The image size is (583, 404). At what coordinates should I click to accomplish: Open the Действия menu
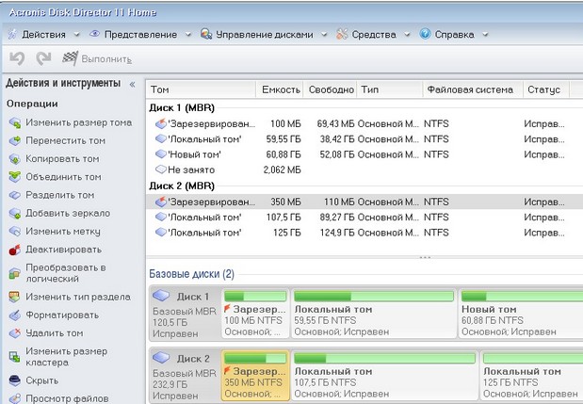coord(43,35)
